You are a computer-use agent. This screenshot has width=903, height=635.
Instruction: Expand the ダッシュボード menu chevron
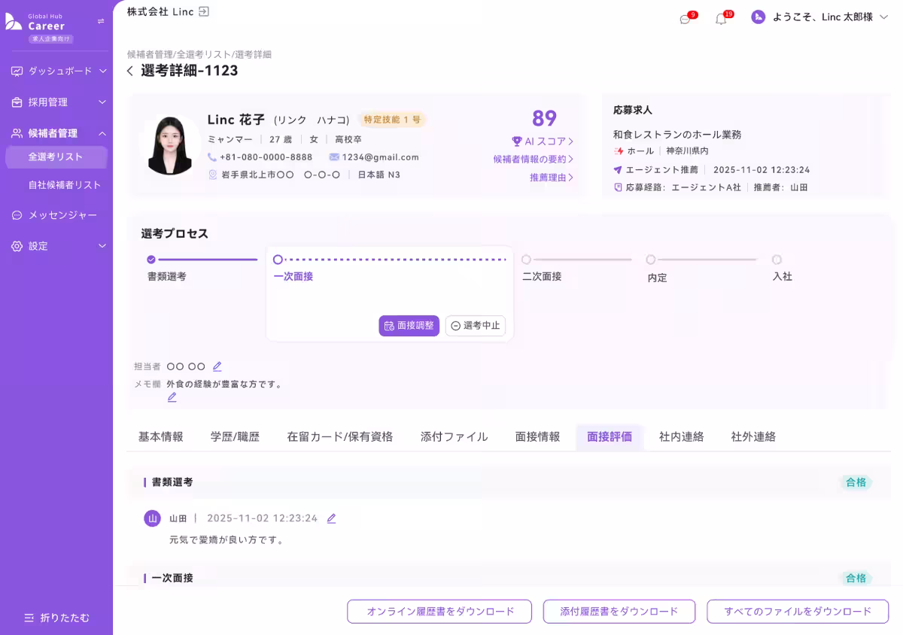(103, 71)
